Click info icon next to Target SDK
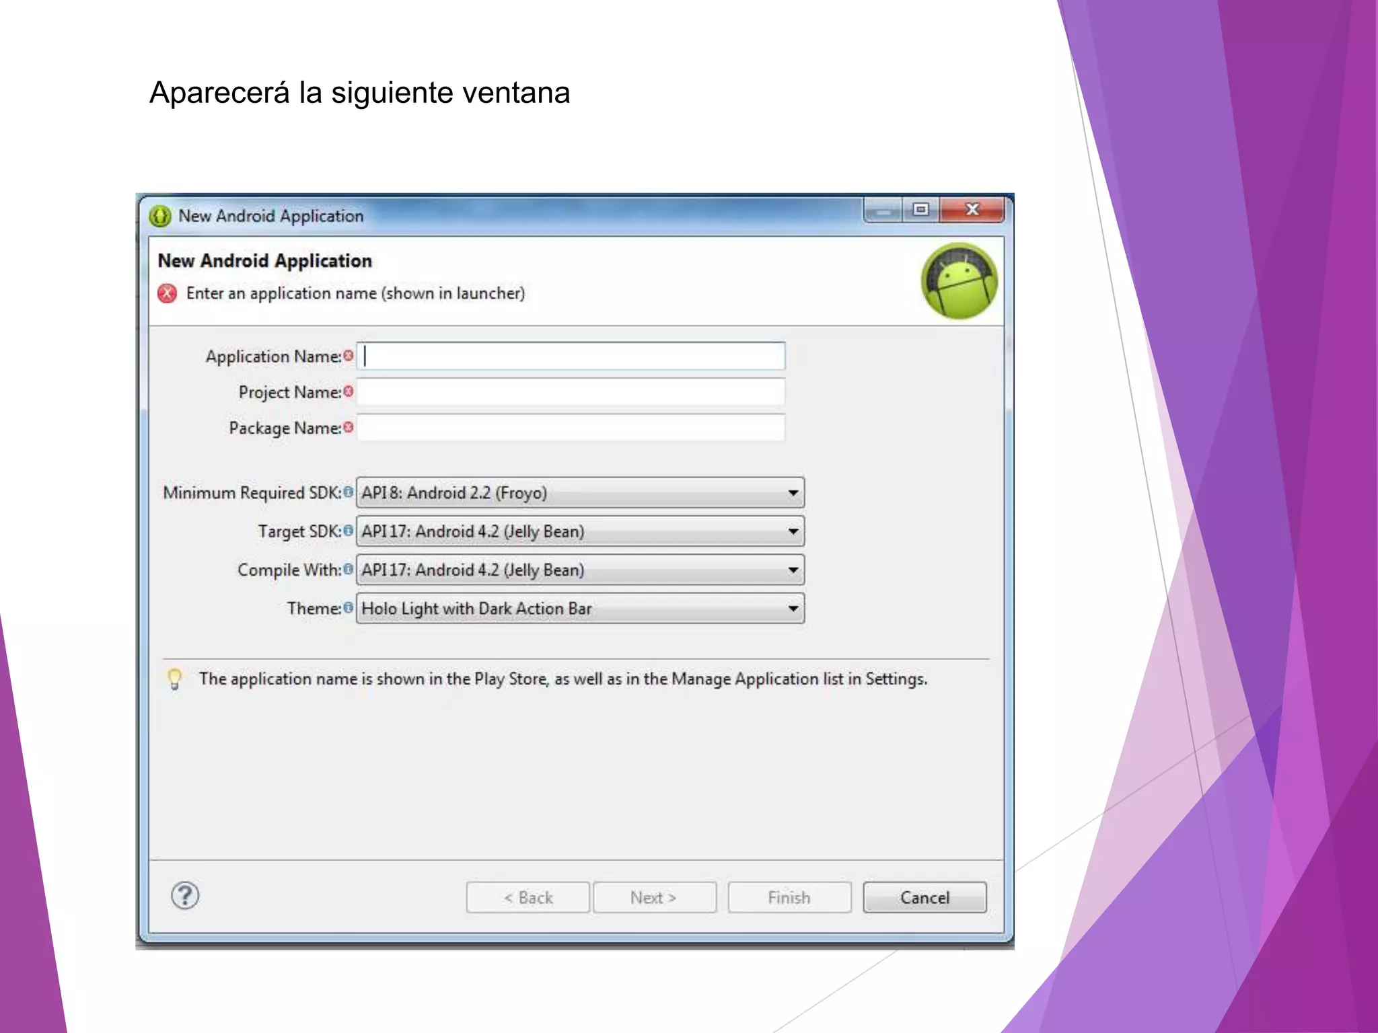1378x1033 pixels. point(348,531)
